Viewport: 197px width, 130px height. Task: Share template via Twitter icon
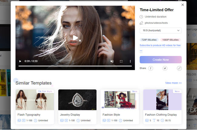click(x=165, y=68)
